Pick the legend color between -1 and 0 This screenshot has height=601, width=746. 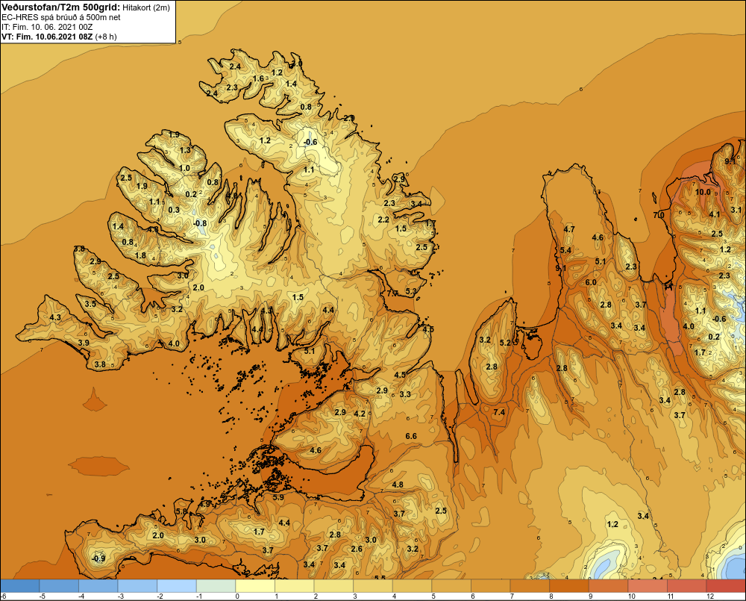coord(216,586)
